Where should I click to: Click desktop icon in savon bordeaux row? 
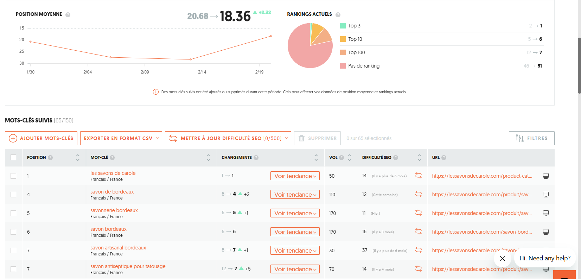point(546,232)
